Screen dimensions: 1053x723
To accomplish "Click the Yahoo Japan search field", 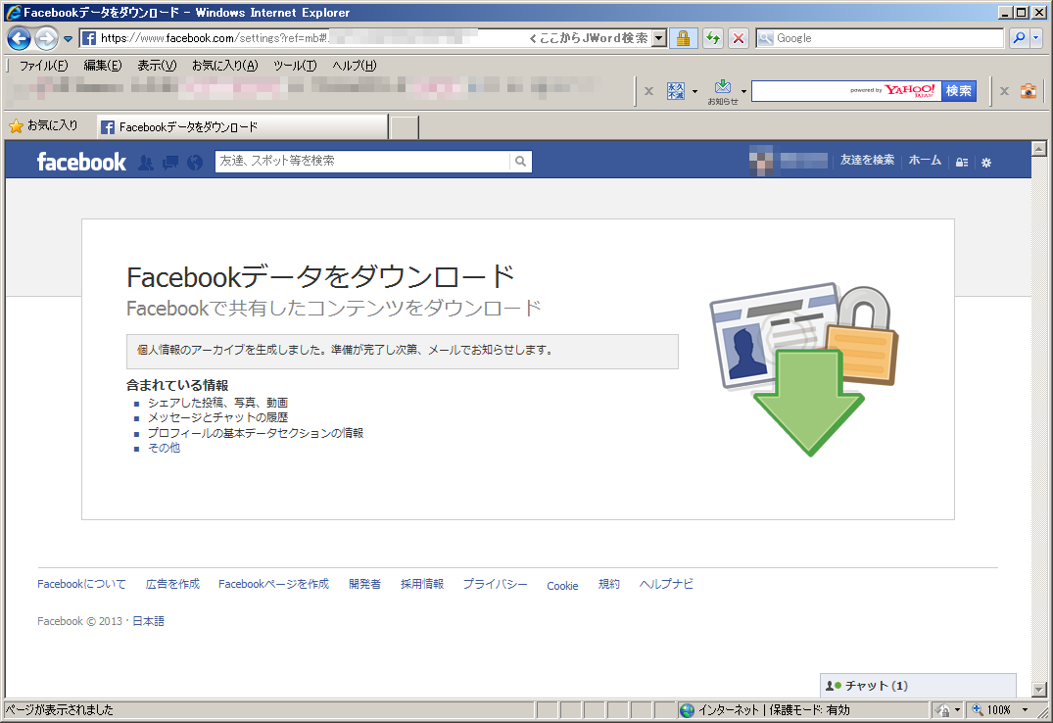I will (x=845, y=91).
